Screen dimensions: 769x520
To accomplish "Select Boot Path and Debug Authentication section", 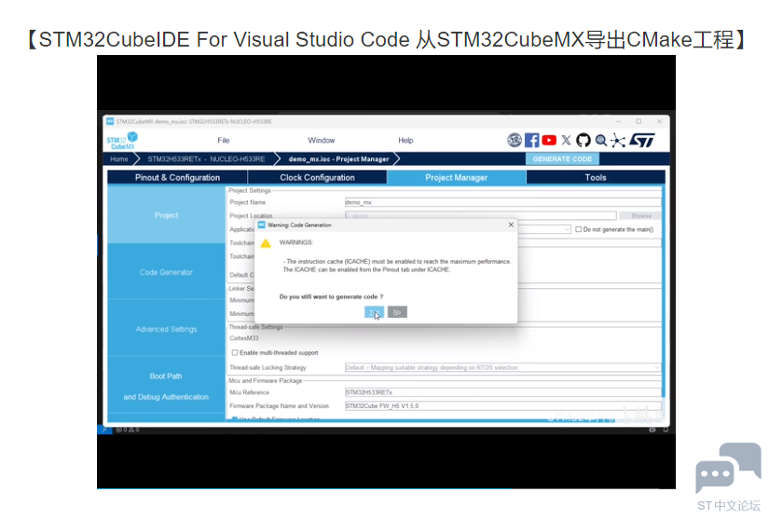I will (166, 387).
